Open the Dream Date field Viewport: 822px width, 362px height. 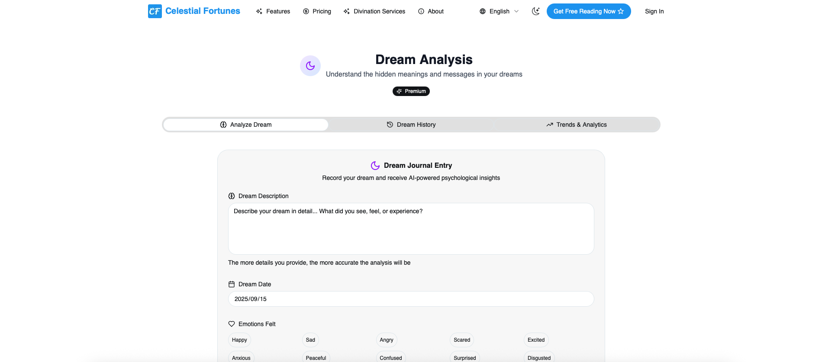(411, 299)
